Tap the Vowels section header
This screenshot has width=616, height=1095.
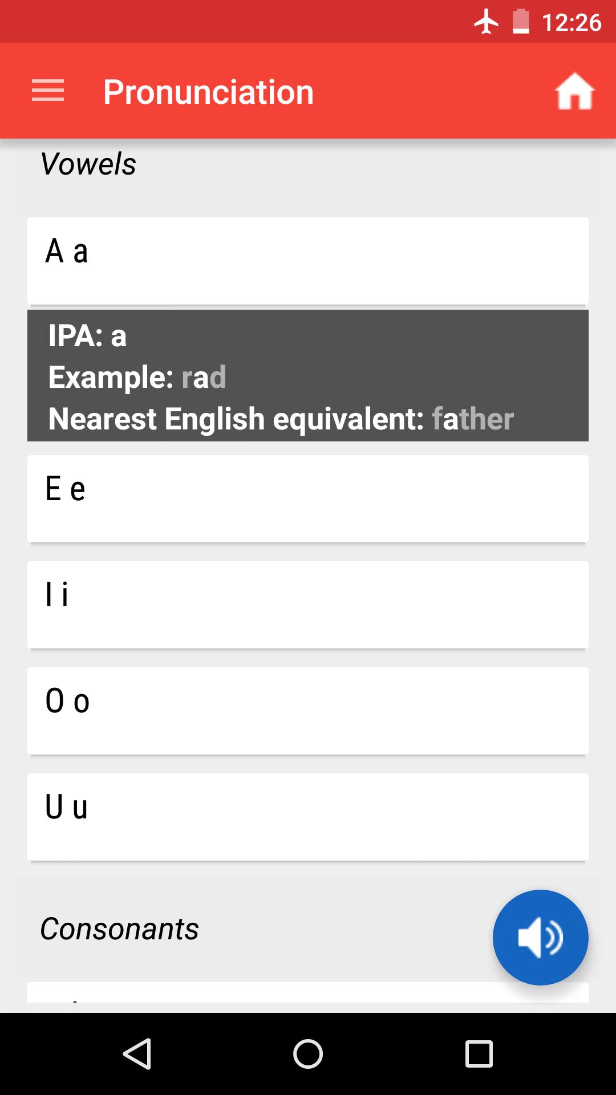(x=88, y=164)
